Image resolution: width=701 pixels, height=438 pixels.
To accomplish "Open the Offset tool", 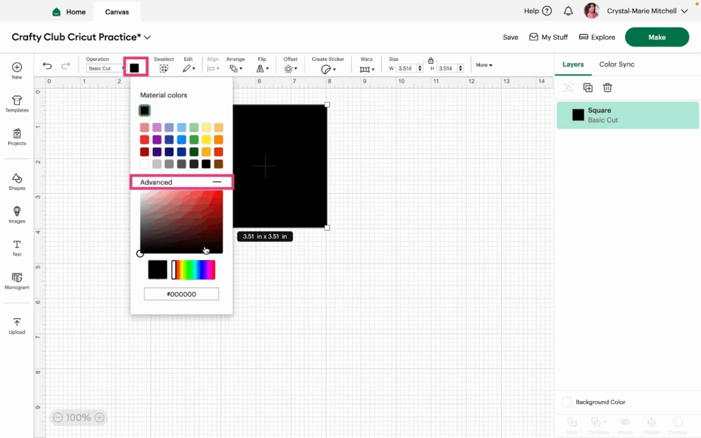I will 290,68.
